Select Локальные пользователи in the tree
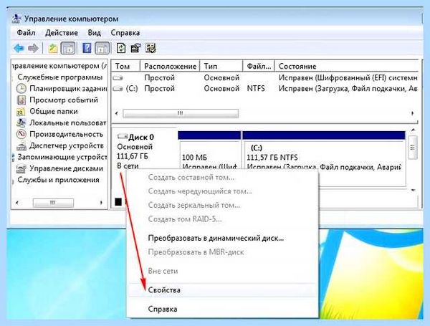The image size is (430, 326). pos(68,123)
